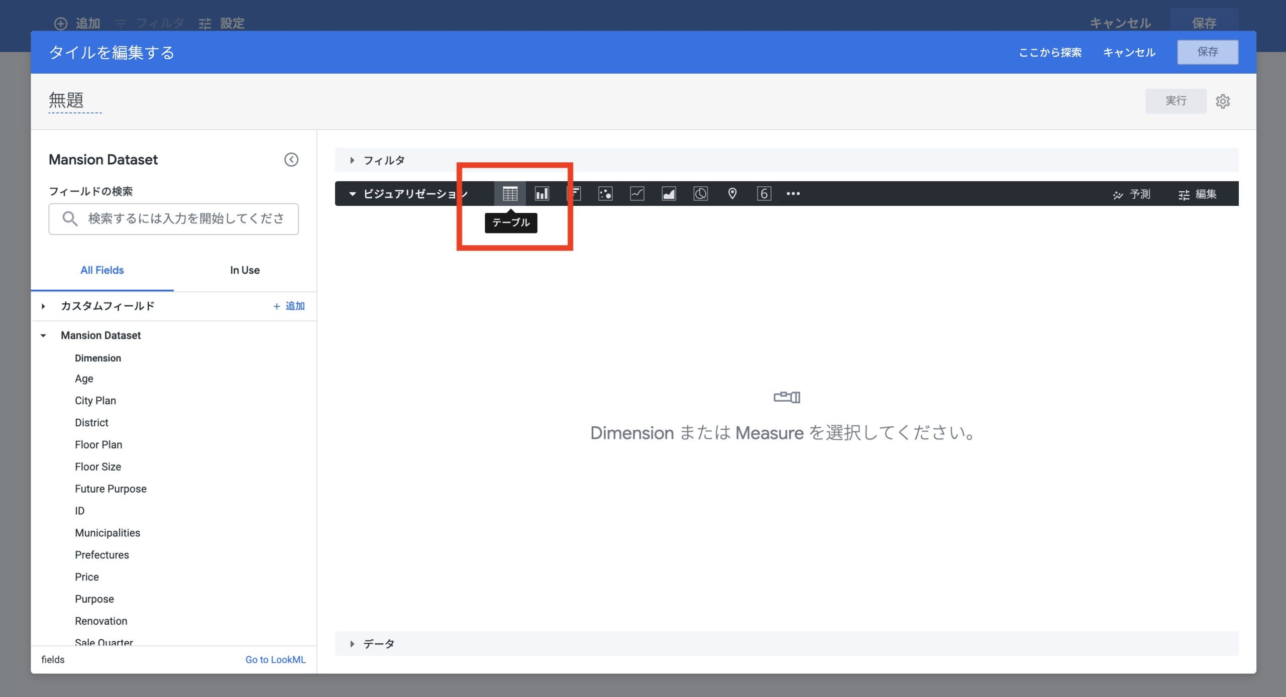Click the Go to LookML link
The width and height of the screenshot is (1286, 697).
click(x=275, y=660)
